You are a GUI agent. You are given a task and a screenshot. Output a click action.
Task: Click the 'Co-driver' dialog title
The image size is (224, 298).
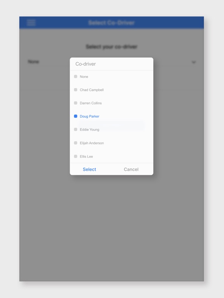86,64
